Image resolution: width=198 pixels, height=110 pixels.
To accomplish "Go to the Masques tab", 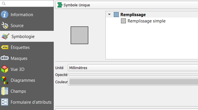I will click(27, 58).
